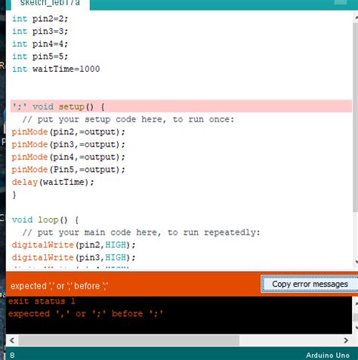Click the line 'pinMode(pin2,=output);'
358x360 pixels.
(68, 132)
